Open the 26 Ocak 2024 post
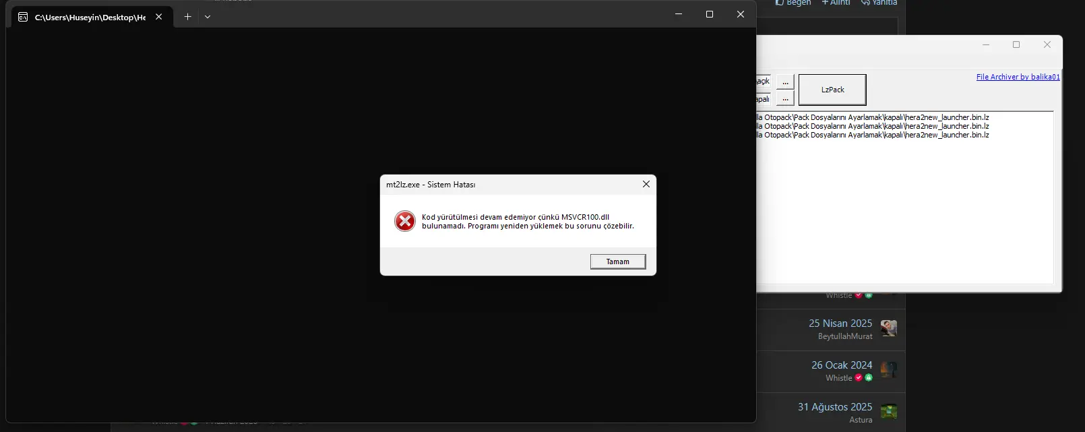The height and width of the screenshot is (432, 1085). [841, 365]
